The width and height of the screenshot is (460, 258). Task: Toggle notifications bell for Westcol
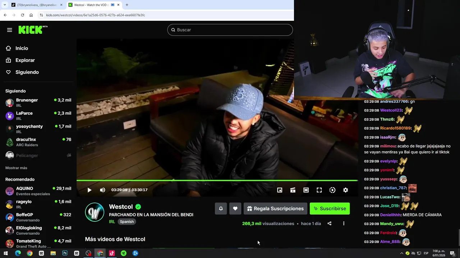click(221, 209)
